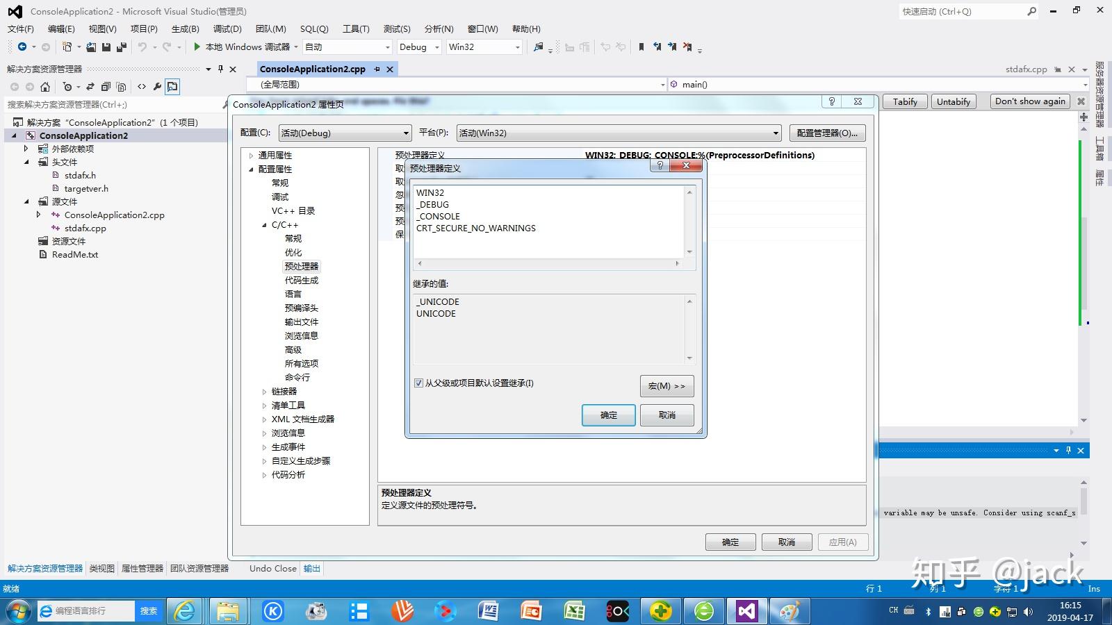Open the configuration dropdown Active(Debug)
1112x625 pixels.
[x=345, y=133]
